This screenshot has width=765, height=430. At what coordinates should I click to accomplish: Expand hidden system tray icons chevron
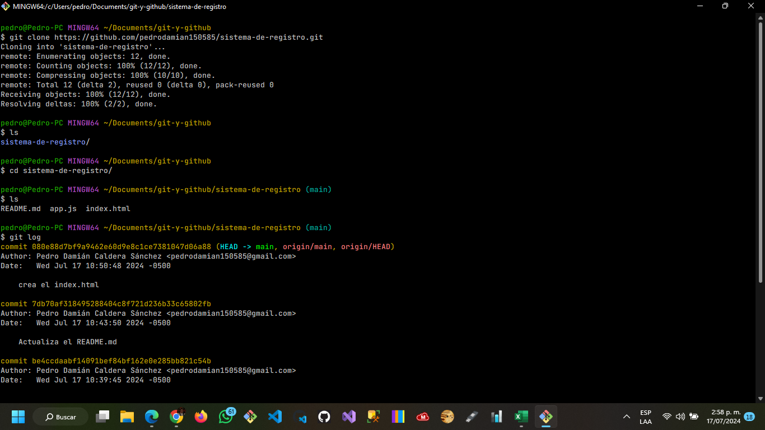[627, 417]
